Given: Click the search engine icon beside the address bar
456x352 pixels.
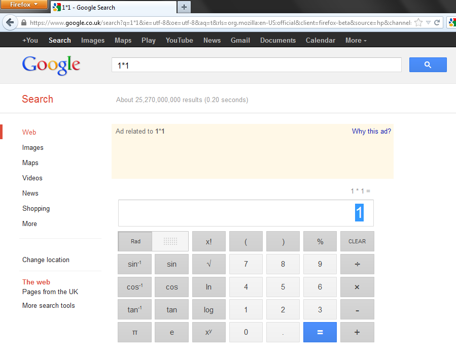Looking at the screenshot, I should 452,23.
